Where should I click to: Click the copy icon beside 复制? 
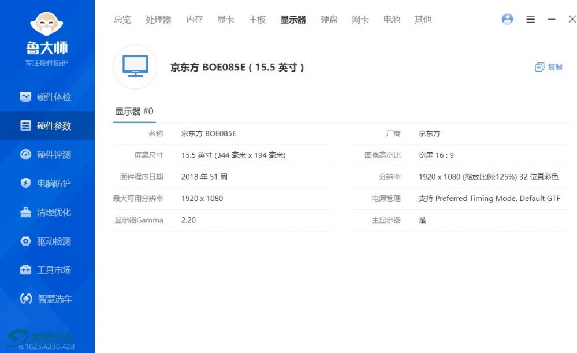[x=539, y=67]
